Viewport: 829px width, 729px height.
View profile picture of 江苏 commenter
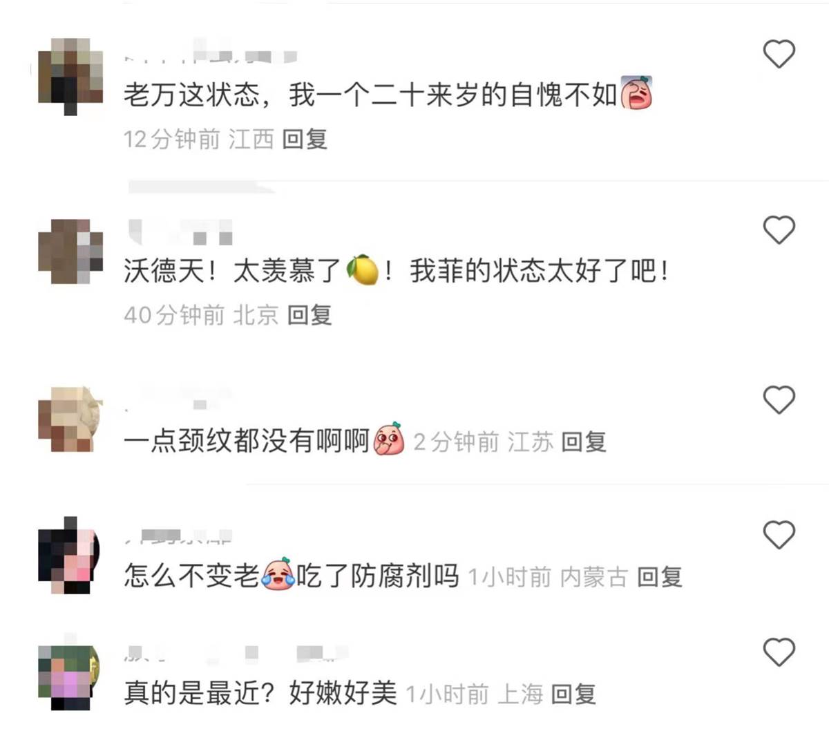(69, 419)
